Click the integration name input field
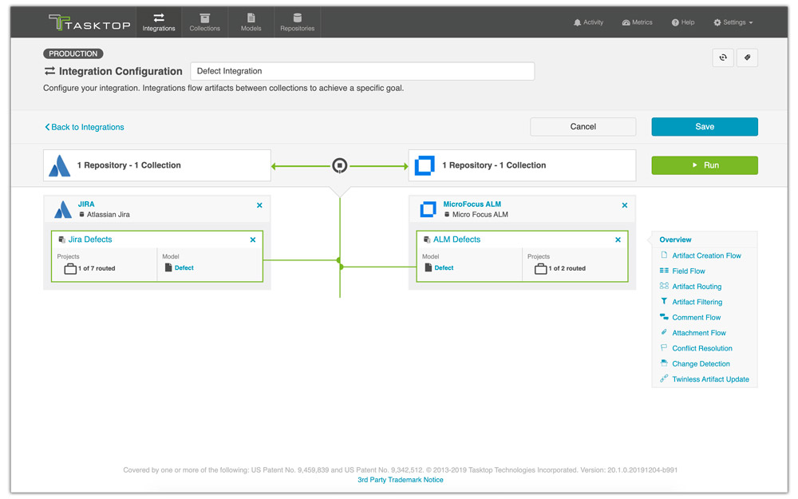This screenshot has height=499, width=798. point(362,71)
